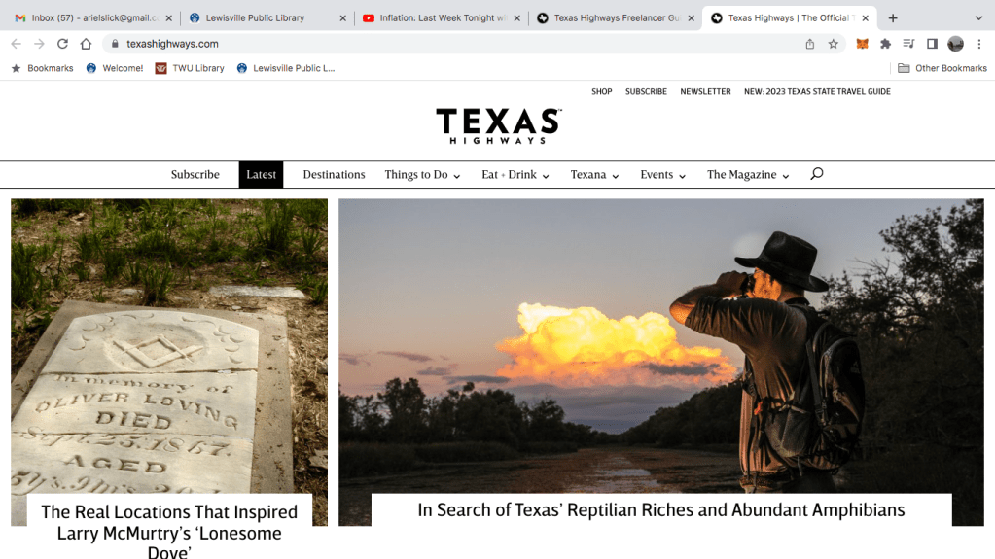Open the MetaMask fox extension
995x559 pixels.
tap(862, 44)
